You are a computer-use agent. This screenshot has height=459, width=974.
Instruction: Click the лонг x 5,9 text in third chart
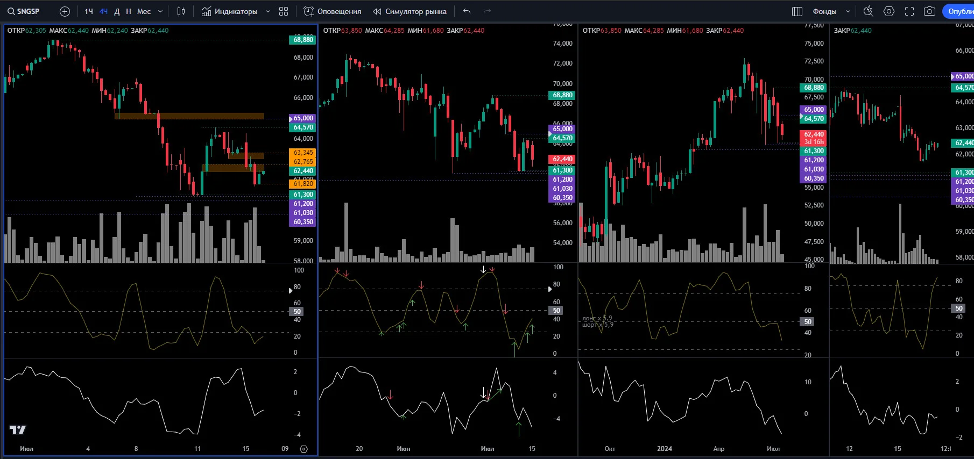coord(597,319)
